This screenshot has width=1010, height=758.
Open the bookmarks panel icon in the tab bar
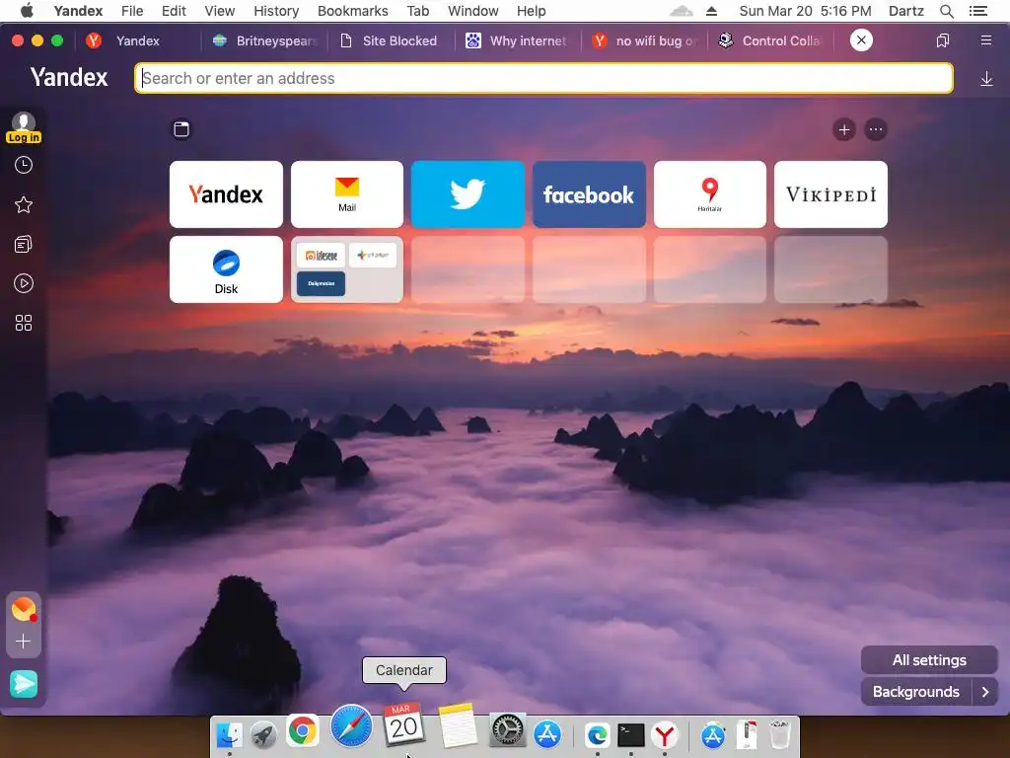(943, 40)
